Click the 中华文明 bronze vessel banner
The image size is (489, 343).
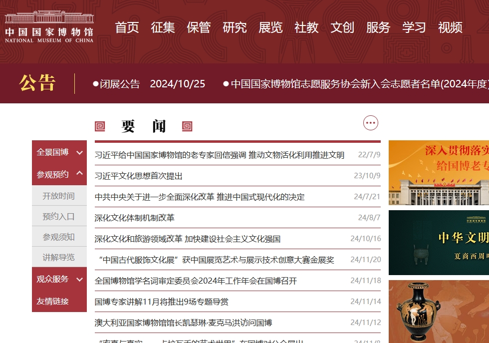click(x=438, y=243)
